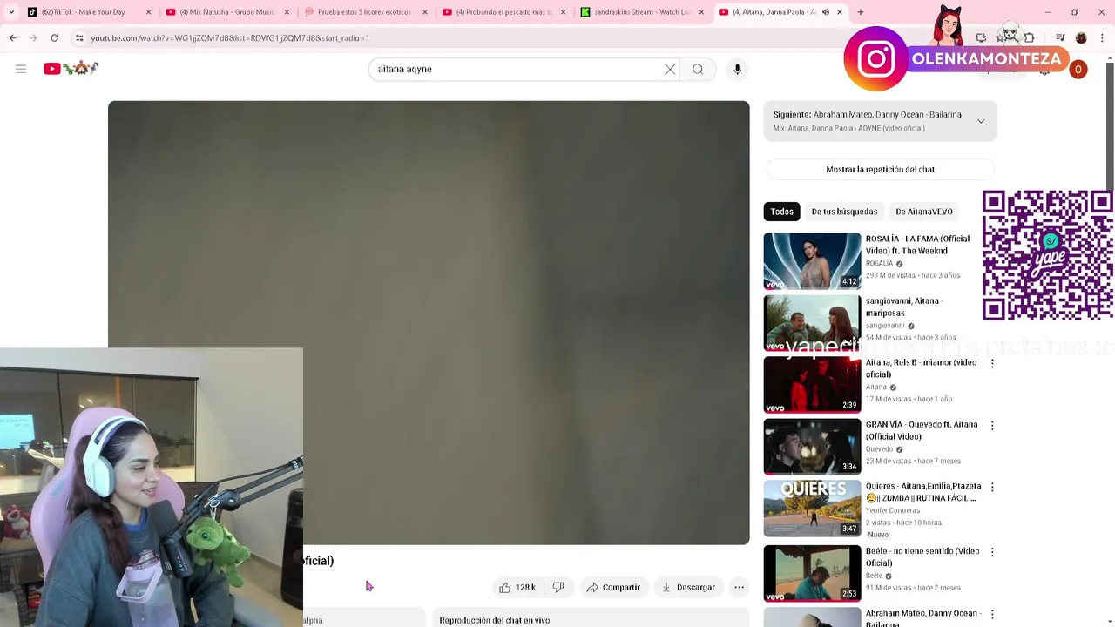Open options for Aitana, Rels B miamor
Image resolution: width=1115 pixels, height=627 pixels.
(992, 364)
